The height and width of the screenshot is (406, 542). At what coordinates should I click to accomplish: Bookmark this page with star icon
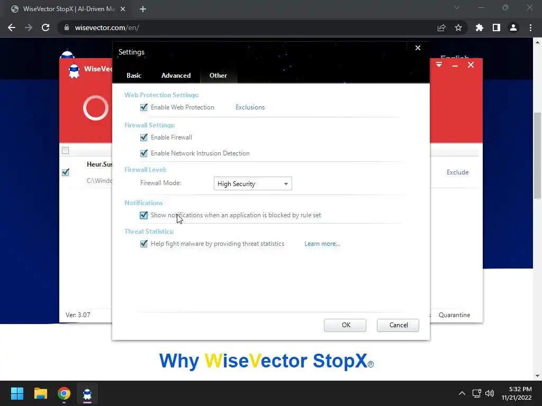(458, 27)
